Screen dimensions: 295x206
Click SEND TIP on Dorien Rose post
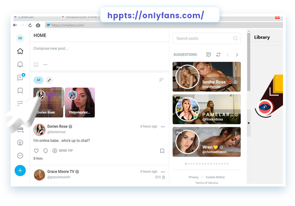[x=63, y=150]
